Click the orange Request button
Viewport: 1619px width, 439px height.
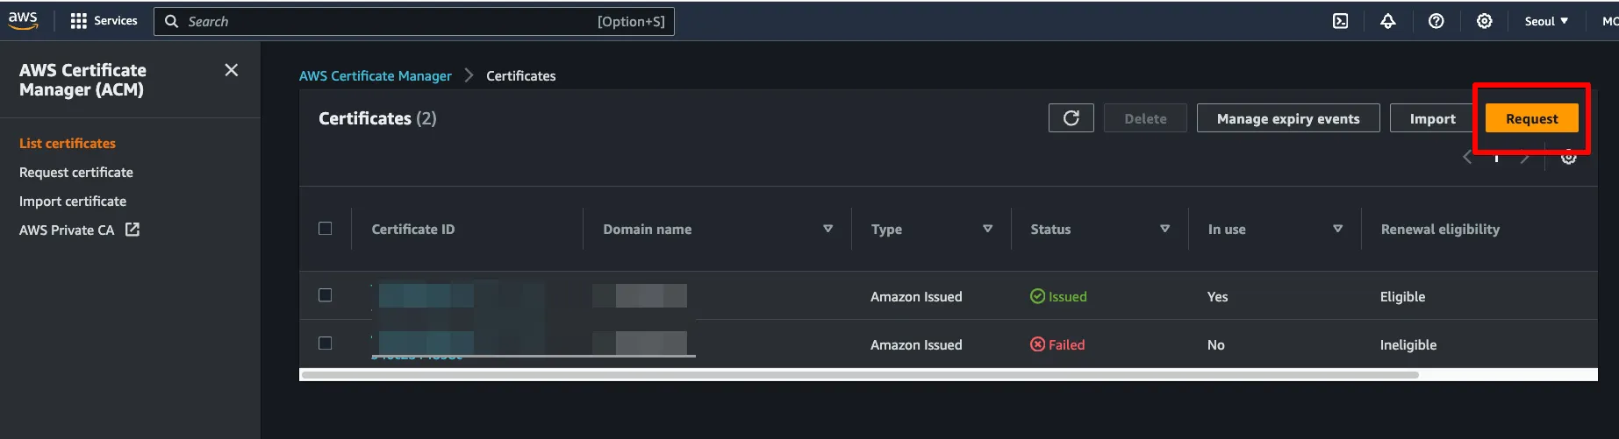tap(1531, 118)
